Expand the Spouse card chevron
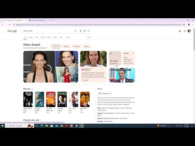 point(133,53)
